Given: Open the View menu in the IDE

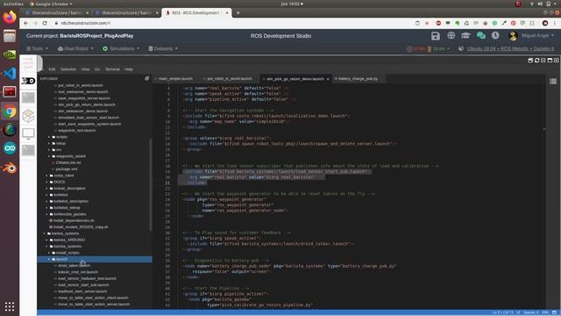Looking at the screenshot, I should point(85,69).
